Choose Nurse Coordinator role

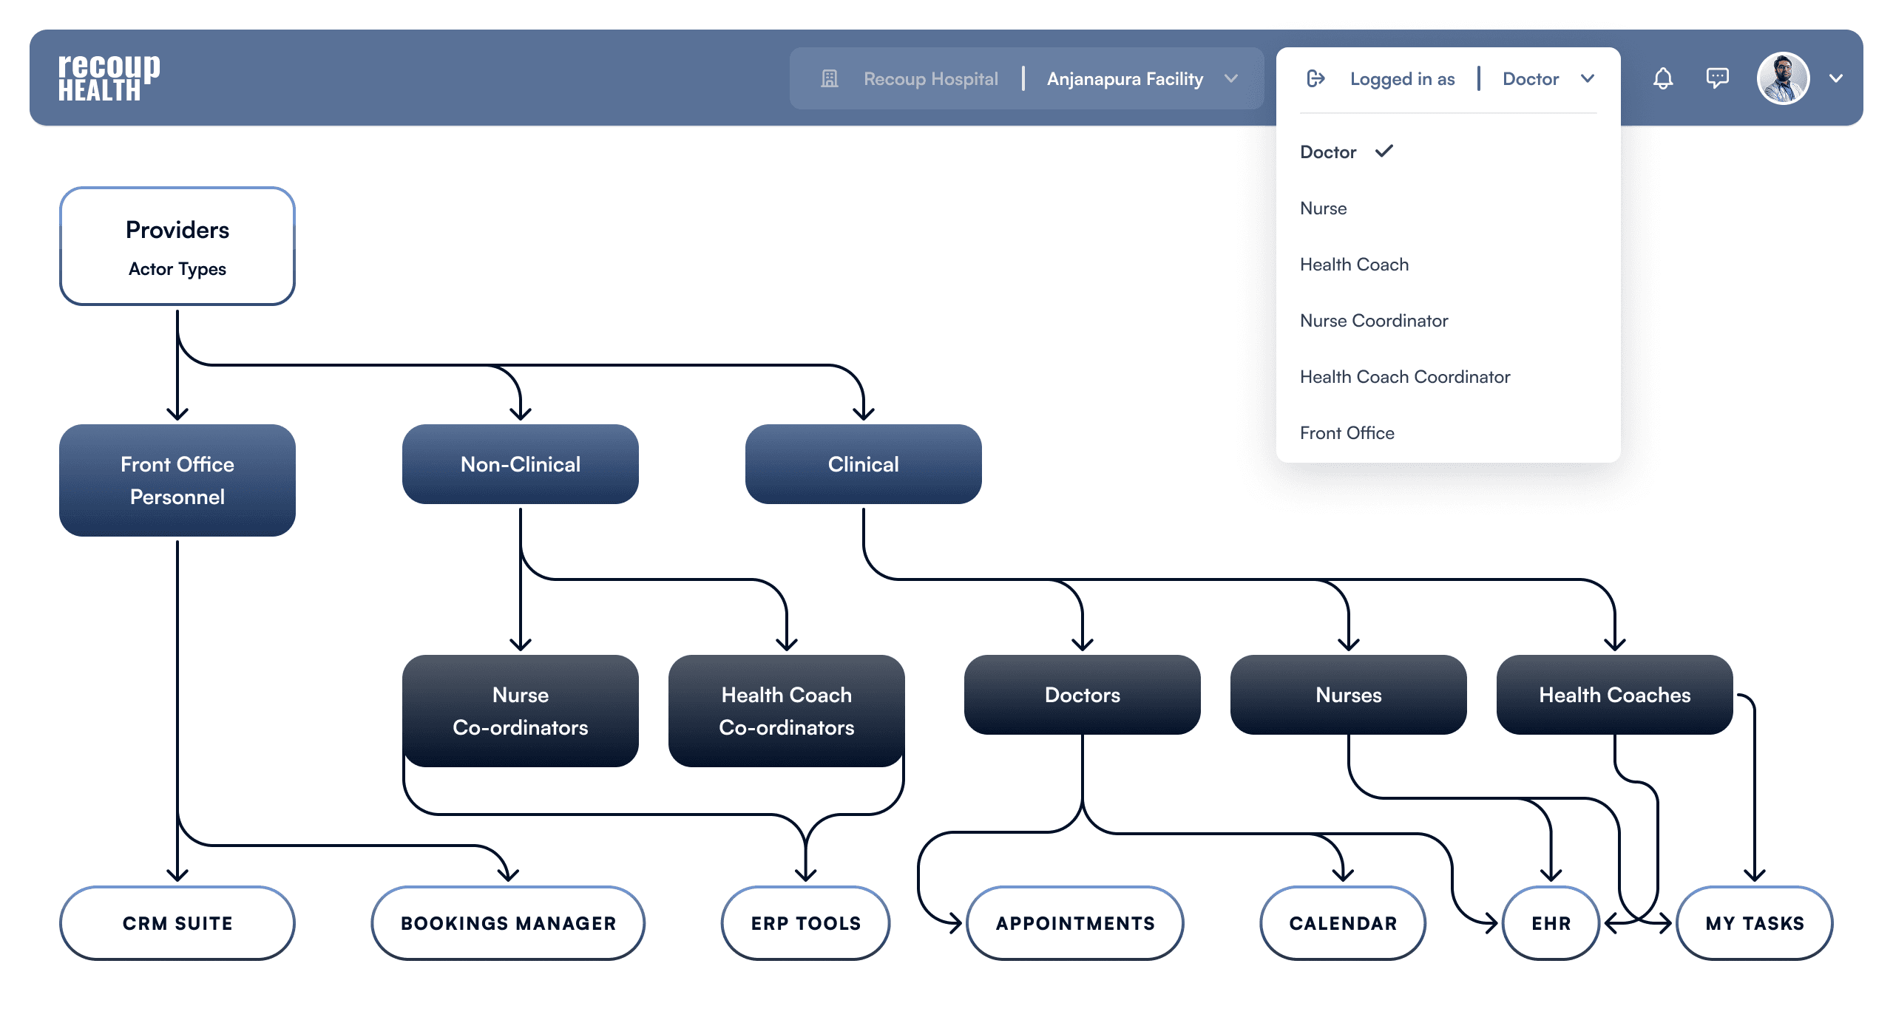(x=1373, y=321)
